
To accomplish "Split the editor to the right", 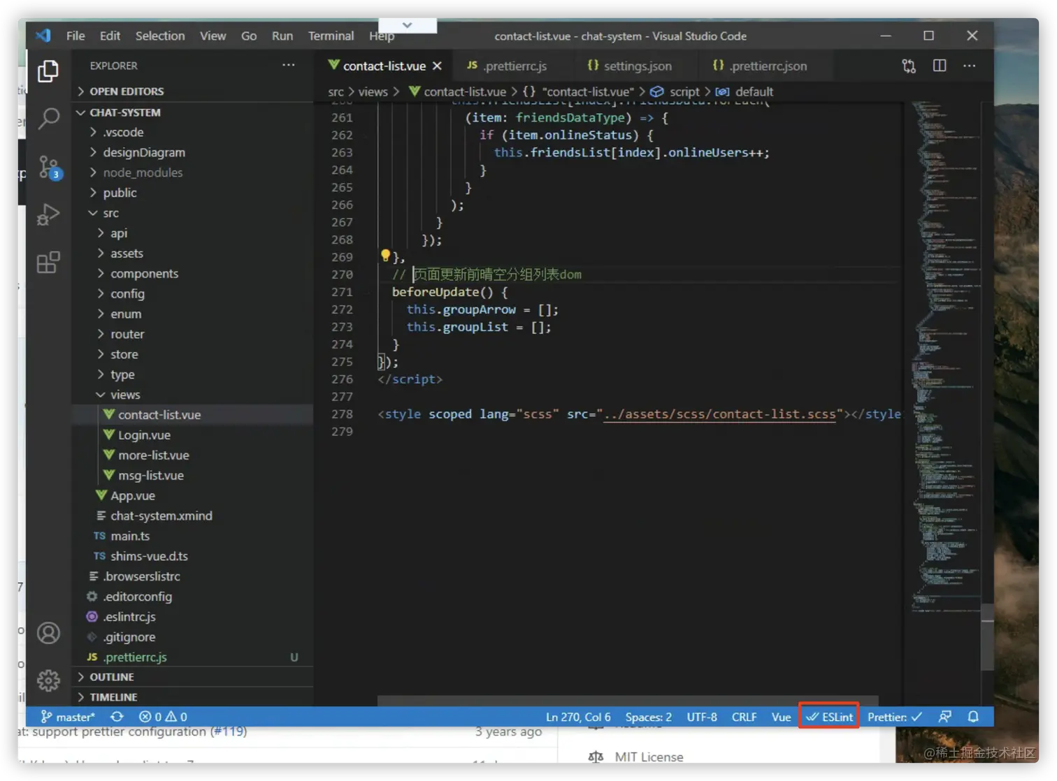I will click(940, 66).
